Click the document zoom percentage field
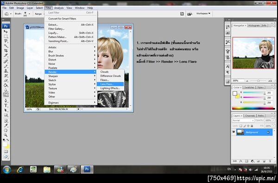This screenshot has height=183, width=278. tap(29, 109)
